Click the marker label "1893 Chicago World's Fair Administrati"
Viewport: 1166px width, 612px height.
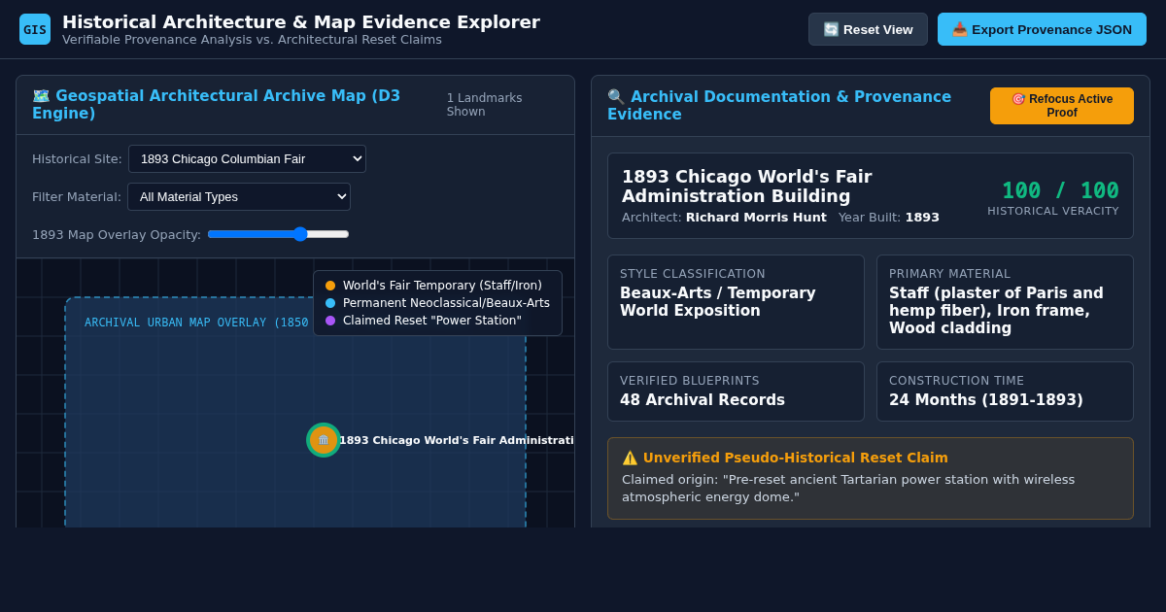coord(456,441)
